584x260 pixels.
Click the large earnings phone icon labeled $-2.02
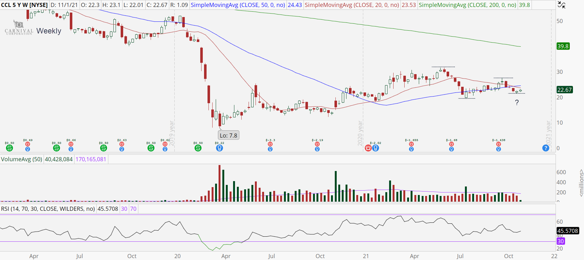(x=368, y=148)
